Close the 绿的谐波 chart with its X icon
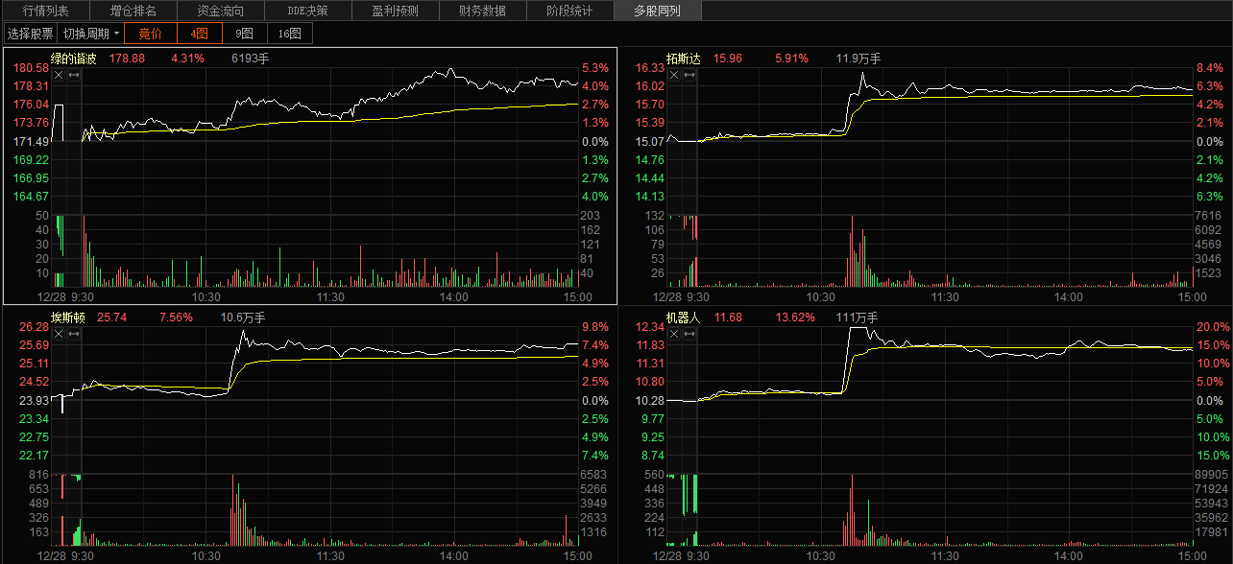 (x=59, y=75)
